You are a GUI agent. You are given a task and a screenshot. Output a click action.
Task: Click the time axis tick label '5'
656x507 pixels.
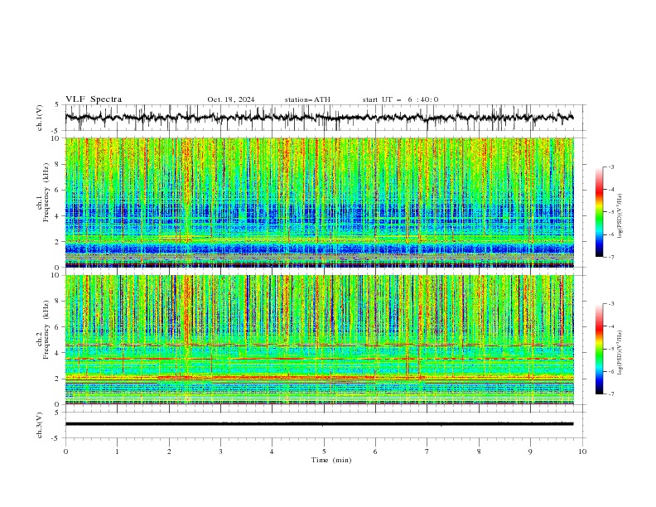pos(324,451)
